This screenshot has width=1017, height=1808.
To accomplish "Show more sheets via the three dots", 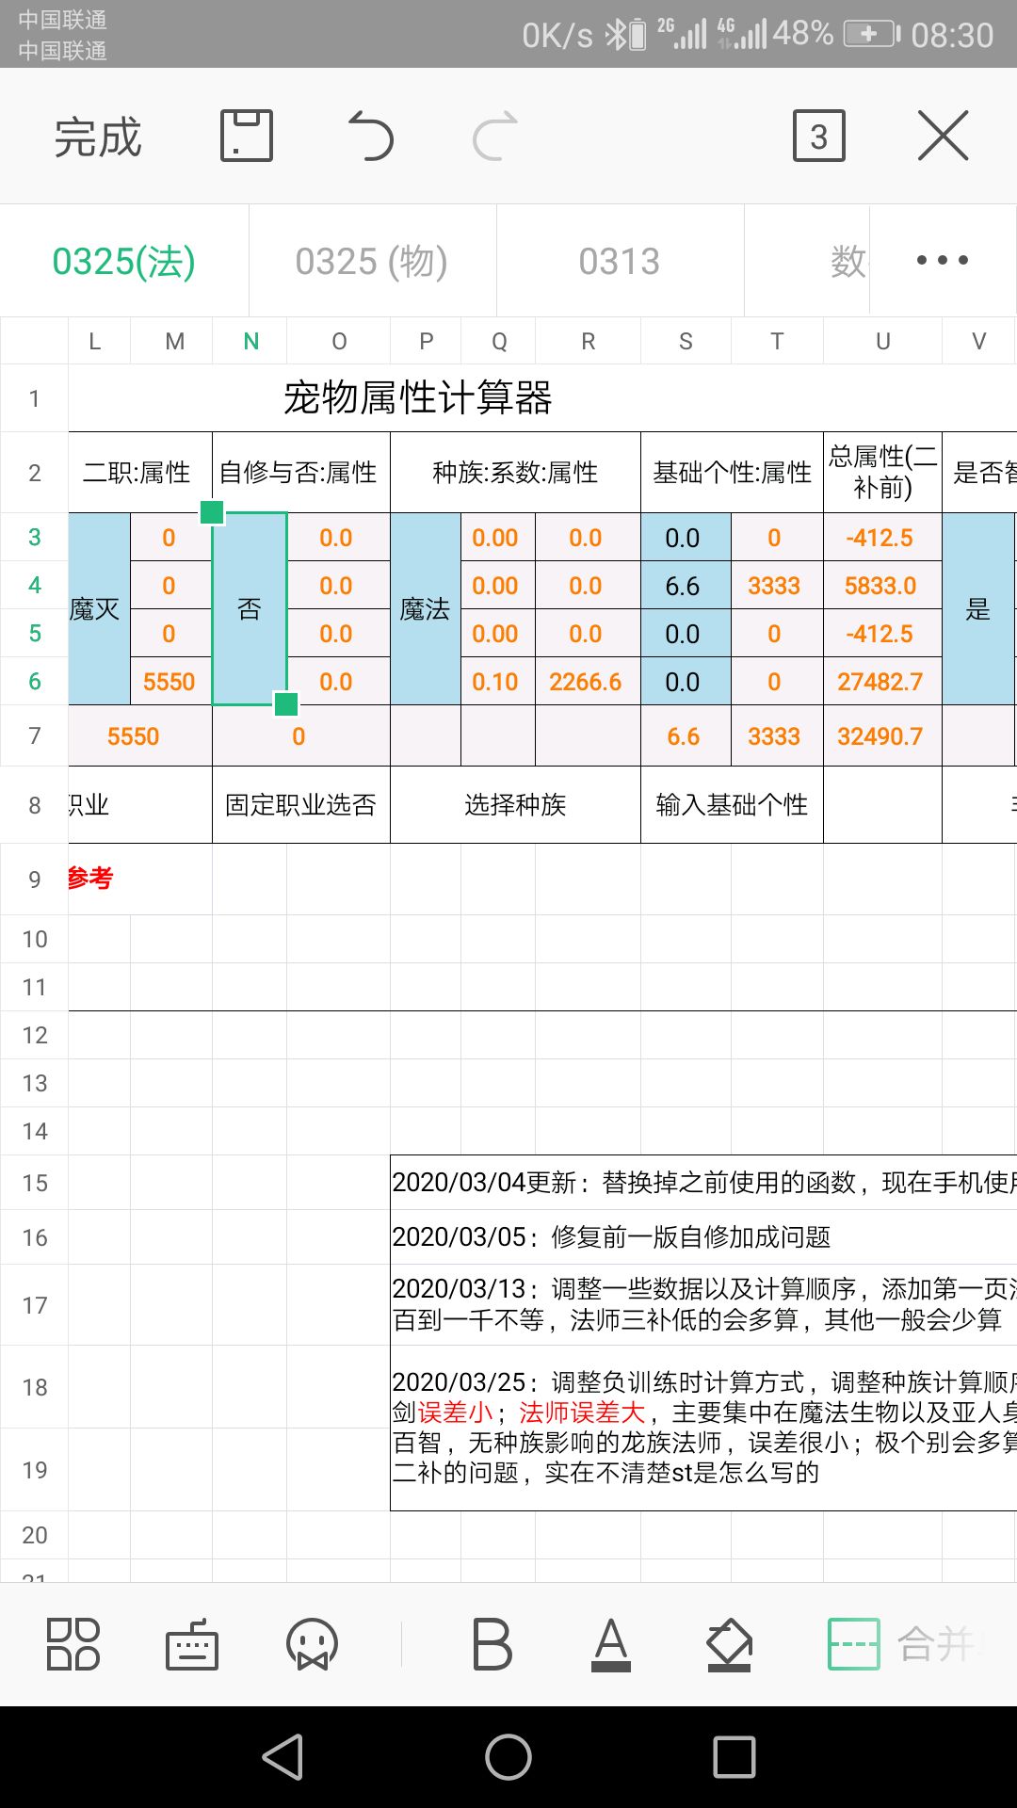I will click(943, 260).
